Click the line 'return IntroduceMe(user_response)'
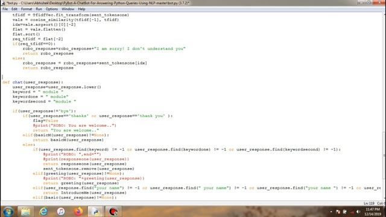 [x=84, y=193]
